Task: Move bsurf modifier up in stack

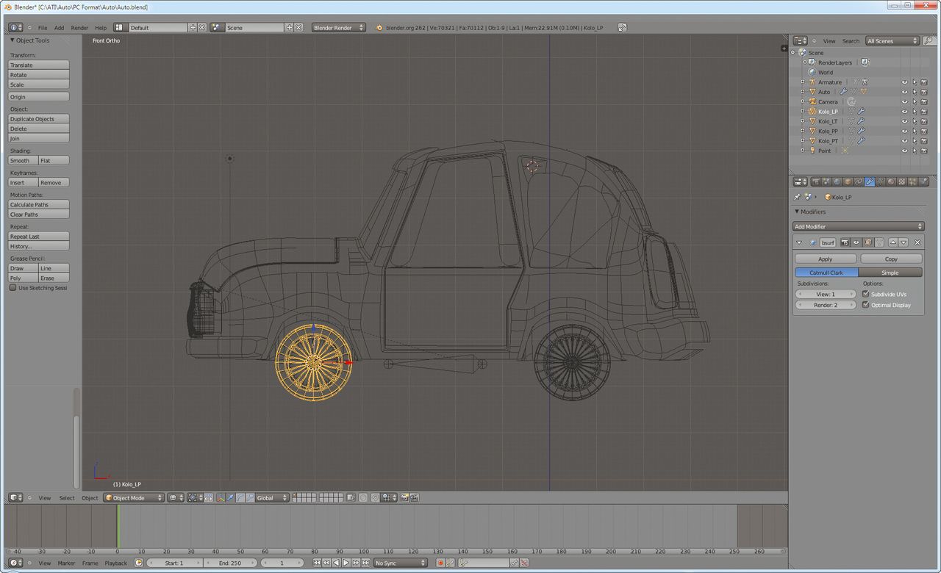Action: [x=893, y=242]
